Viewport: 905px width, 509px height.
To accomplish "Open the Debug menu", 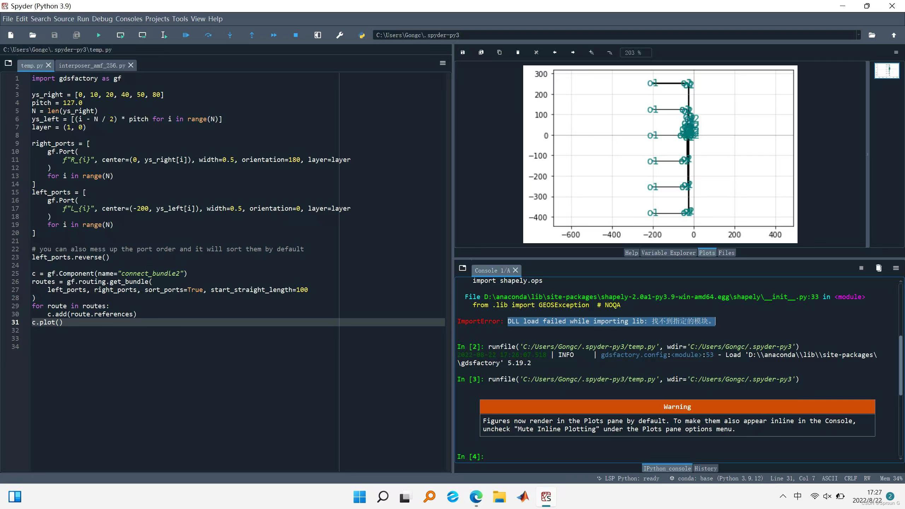I will 102,19.
